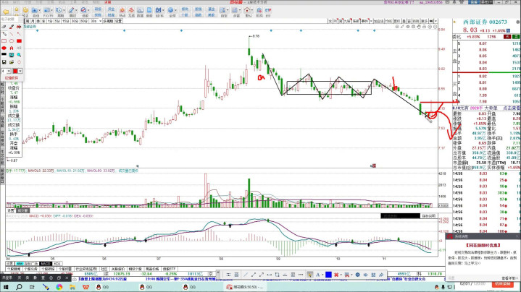Click the yellow back arrow toolbar icon

click(6, 12)
